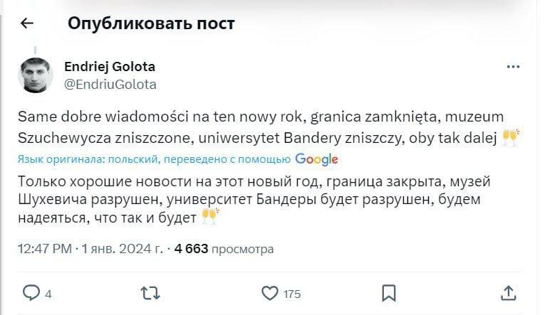Click the Google logo in the translation note
This screenshot has width=547, height=315.
316,159
